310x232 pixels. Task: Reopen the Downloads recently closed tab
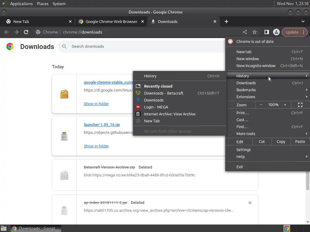click(x=180, y=100)
